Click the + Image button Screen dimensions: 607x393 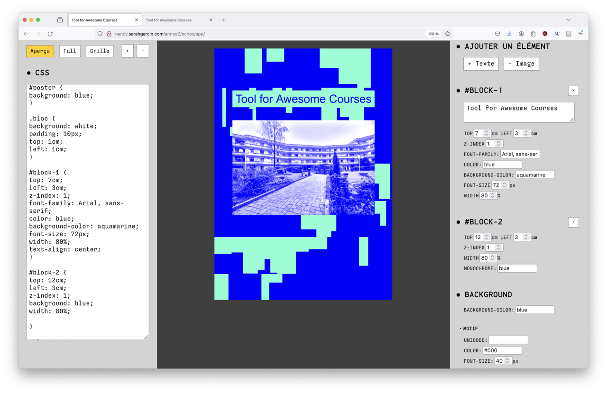point(521,64)
